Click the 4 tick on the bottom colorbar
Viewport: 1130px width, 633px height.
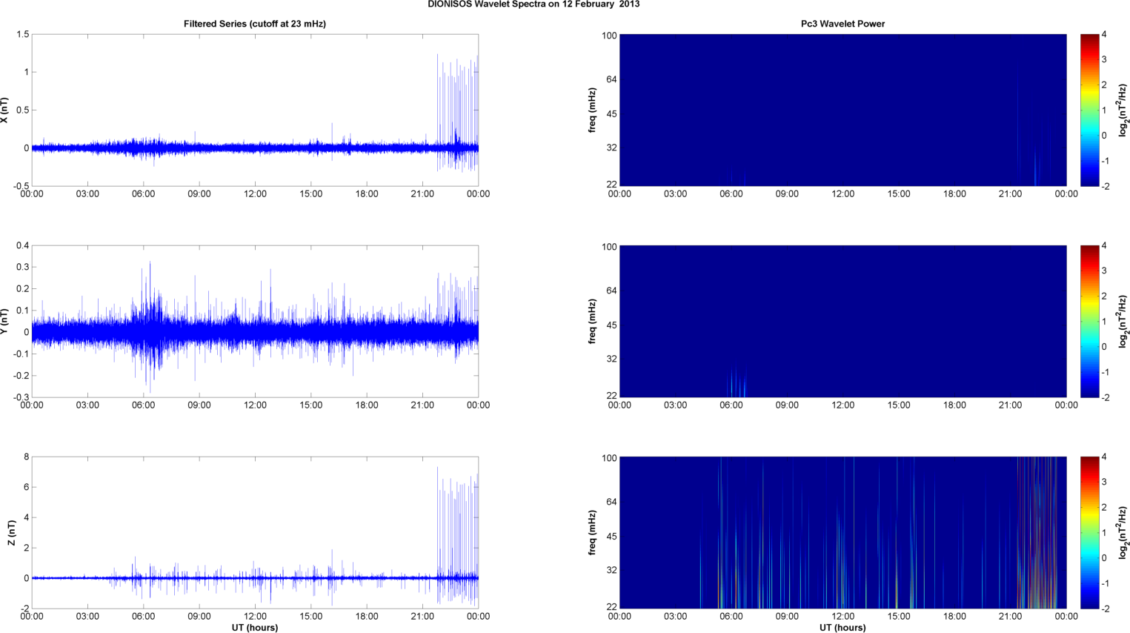click(x=1104, y=457)
